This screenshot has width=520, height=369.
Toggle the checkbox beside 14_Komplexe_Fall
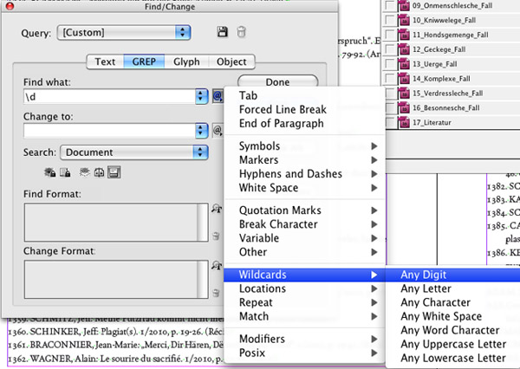[391, 79]
